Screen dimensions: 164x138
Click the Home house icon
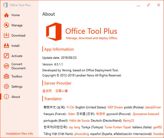pyautogui.click(x=6, y=15)
